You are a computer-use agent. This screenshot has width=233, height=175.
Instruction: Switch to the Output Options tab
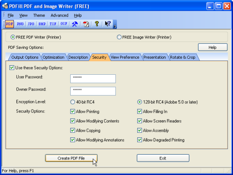pyautogui.click(x=25, y=57)
